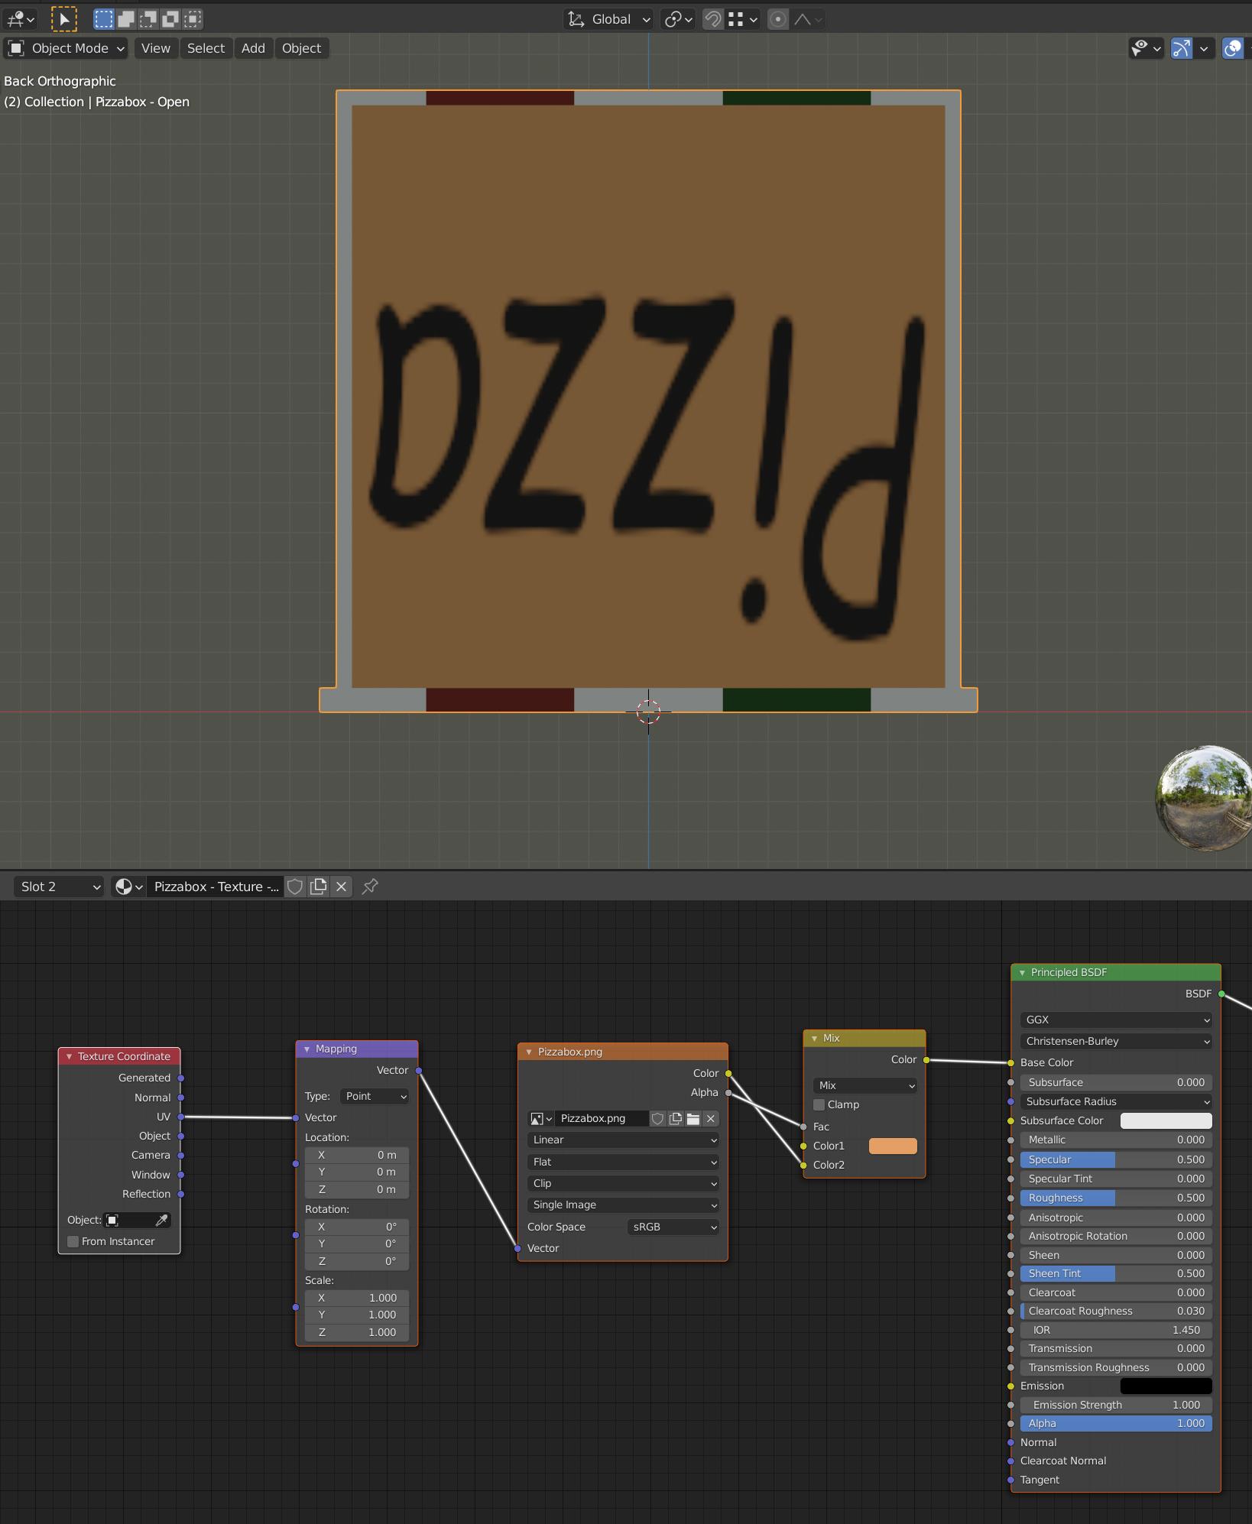Choose extend selection mode icon
1252x1524 pixels.
point(126,19)
